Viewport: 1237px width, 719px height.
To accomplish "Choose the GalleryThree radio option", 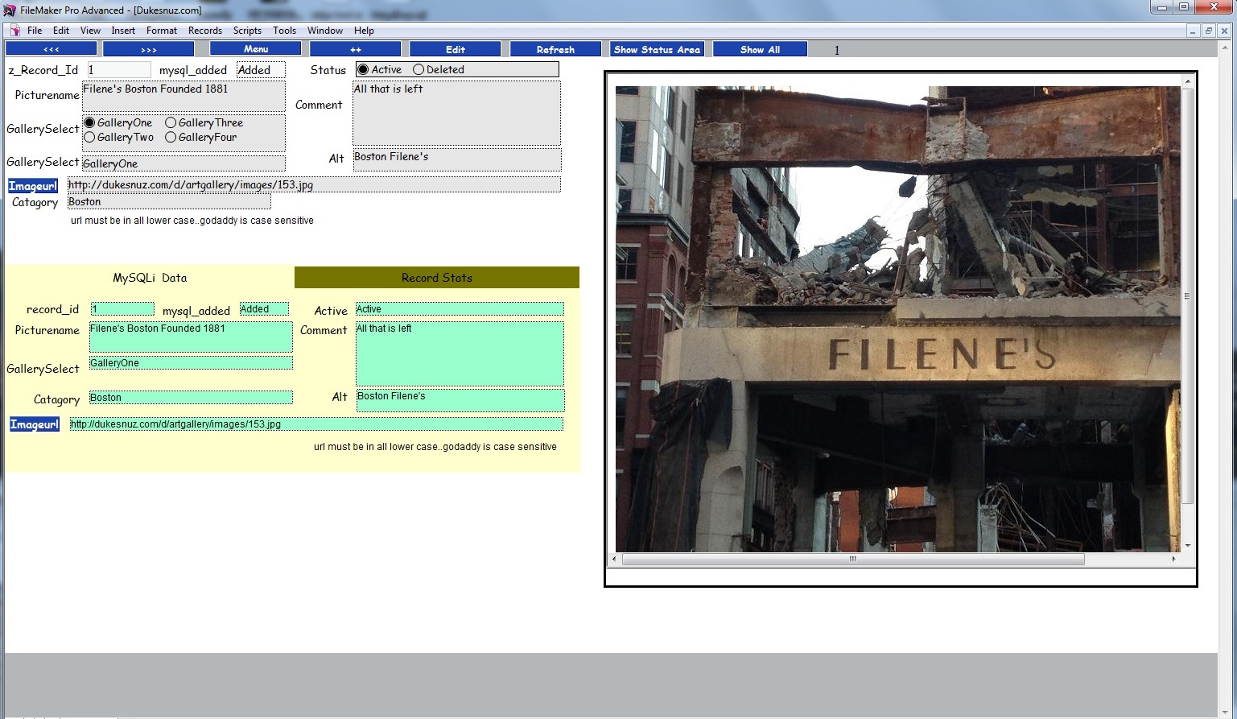I will pyautogui.click(x=171, y=123).
